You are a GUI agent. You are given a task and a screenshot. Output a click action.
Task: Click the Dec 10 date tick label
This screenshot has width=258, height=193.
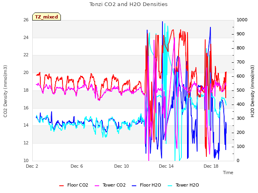pos(121,166)
